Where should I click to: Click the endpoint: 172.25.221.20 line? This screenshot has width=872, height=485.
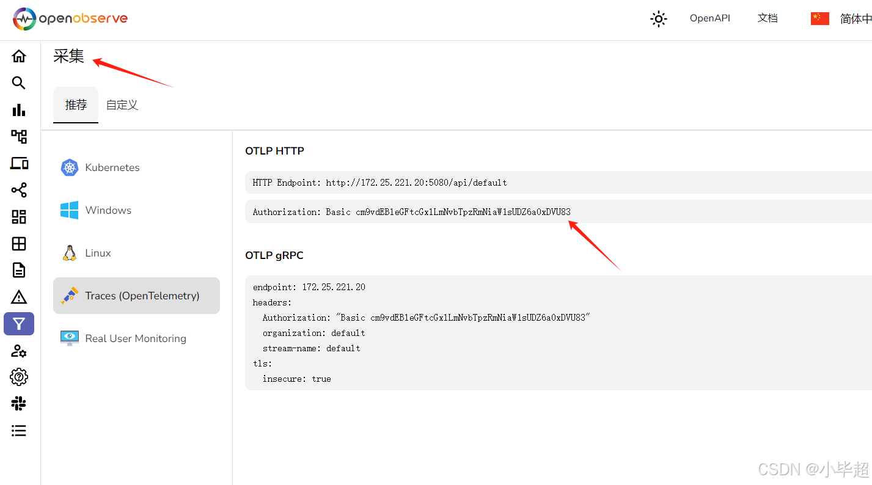(309, 287)
